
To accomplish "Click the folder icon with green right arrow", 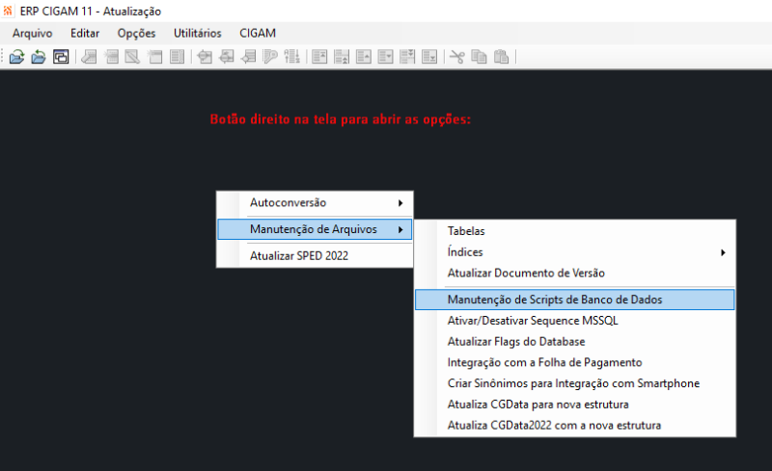I will [x=16, y=57].
